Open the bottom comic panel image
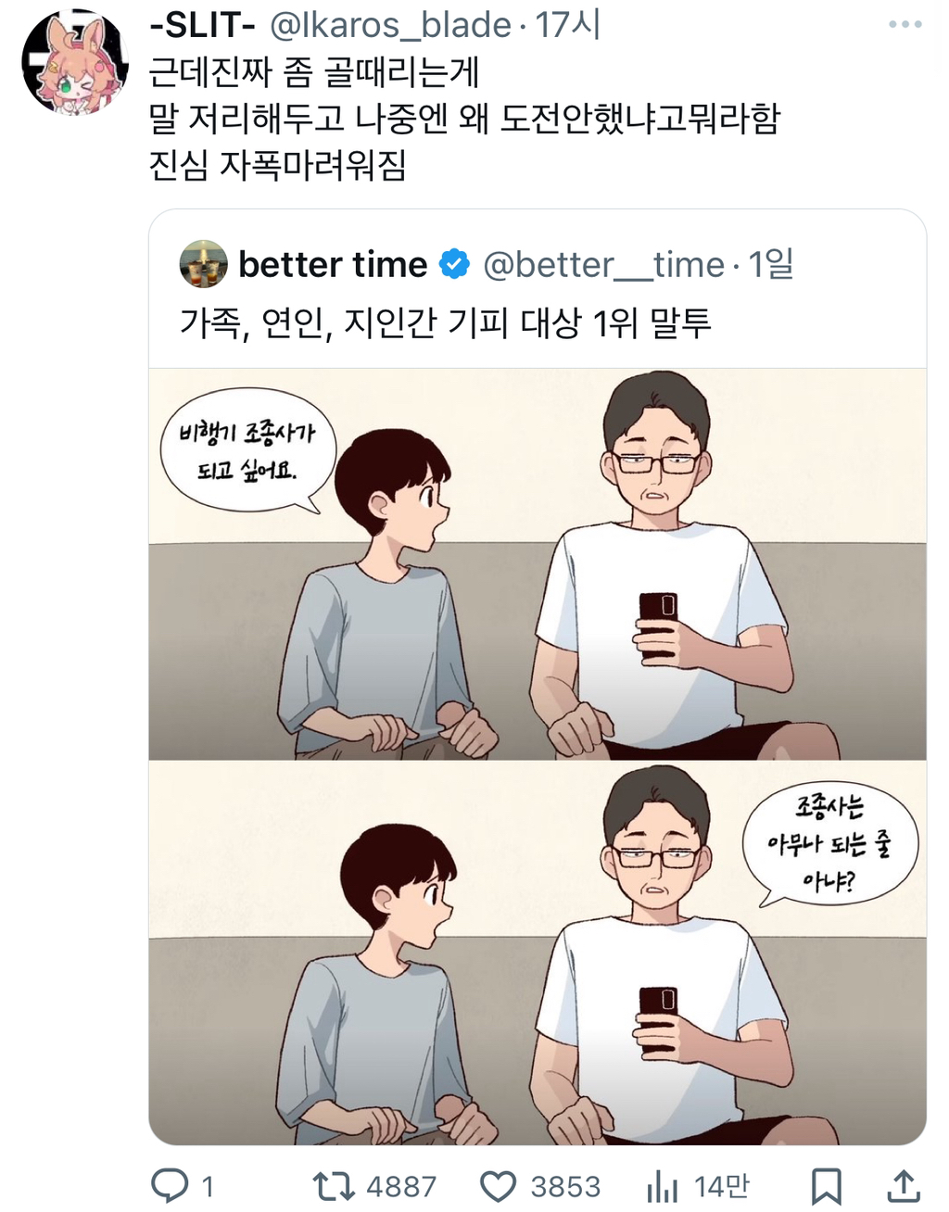Viewport: 949px width, 1212px height. pyautogui.click(x=538, y=953)
